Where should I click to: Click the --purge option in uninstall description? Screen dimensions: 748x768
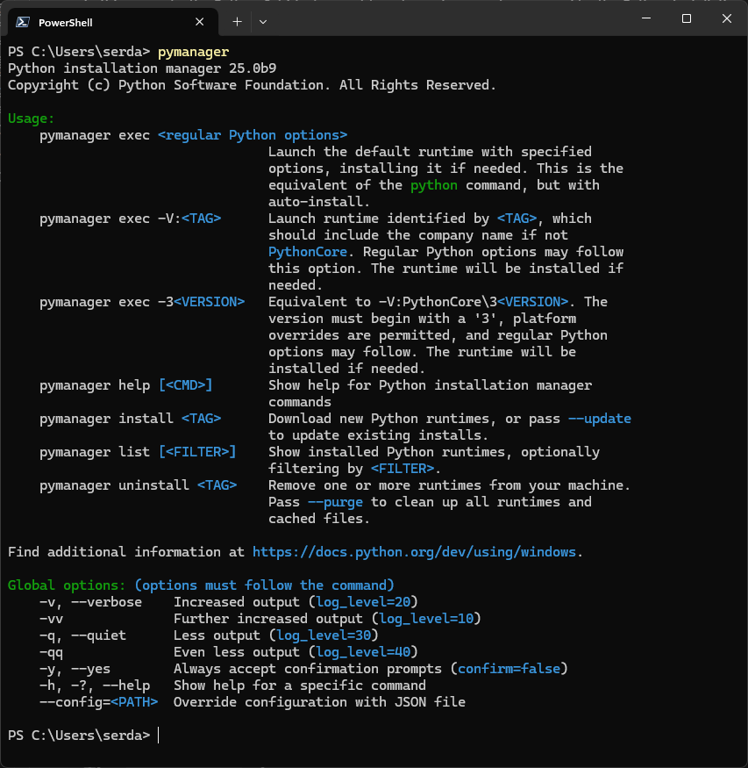[x=335, y=501]
